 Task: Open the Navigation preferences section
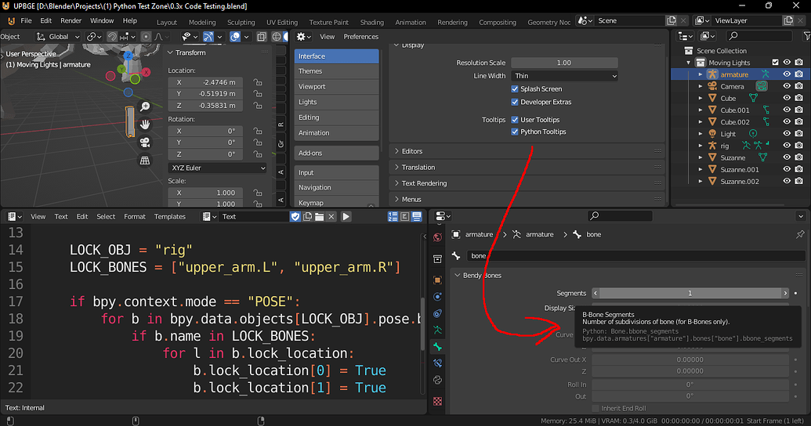pos(337,188)
